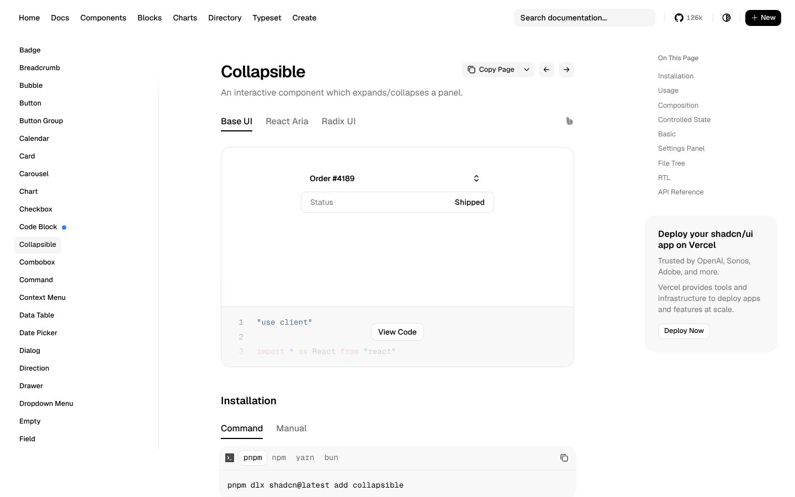
Task: Copy the install command with clipboard icon
Action: (x=564, y=458)
